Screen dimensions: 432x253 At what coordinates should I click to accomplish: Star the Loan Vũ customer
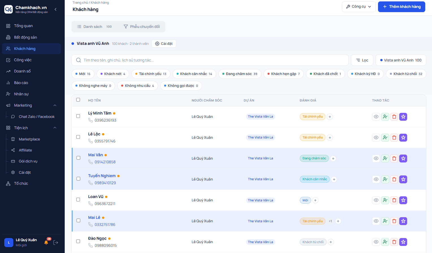(403, 200)
